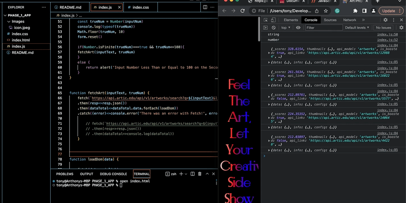Toggle DevTools device toolbar
The image size is (406, 203).
(x=273, y=20)
